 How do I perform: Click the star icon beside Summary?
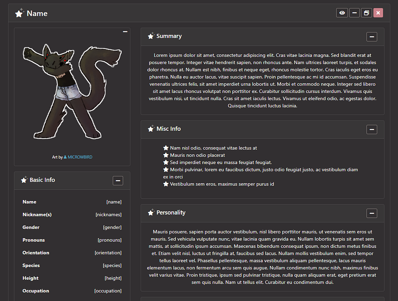point(151,36)
